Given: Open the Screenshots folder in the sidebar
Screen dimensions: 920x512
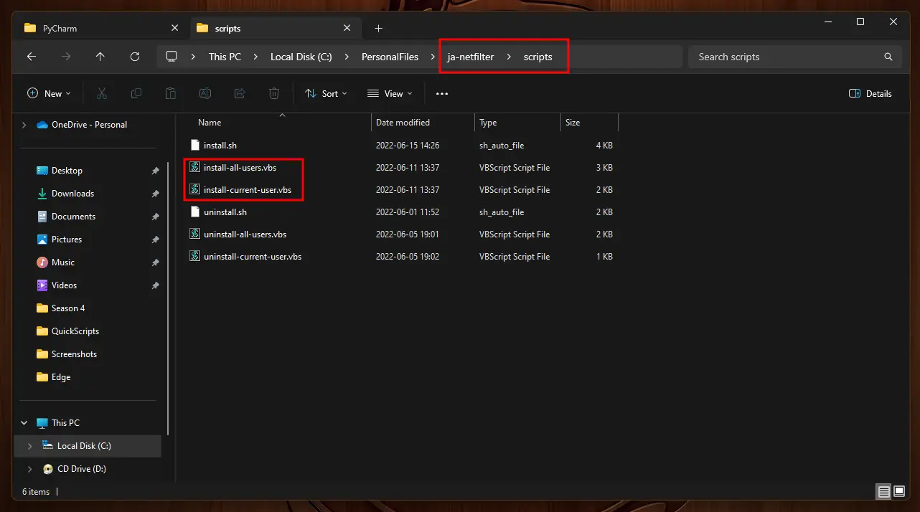Looking at the screenshot, I should coord(74,354).
